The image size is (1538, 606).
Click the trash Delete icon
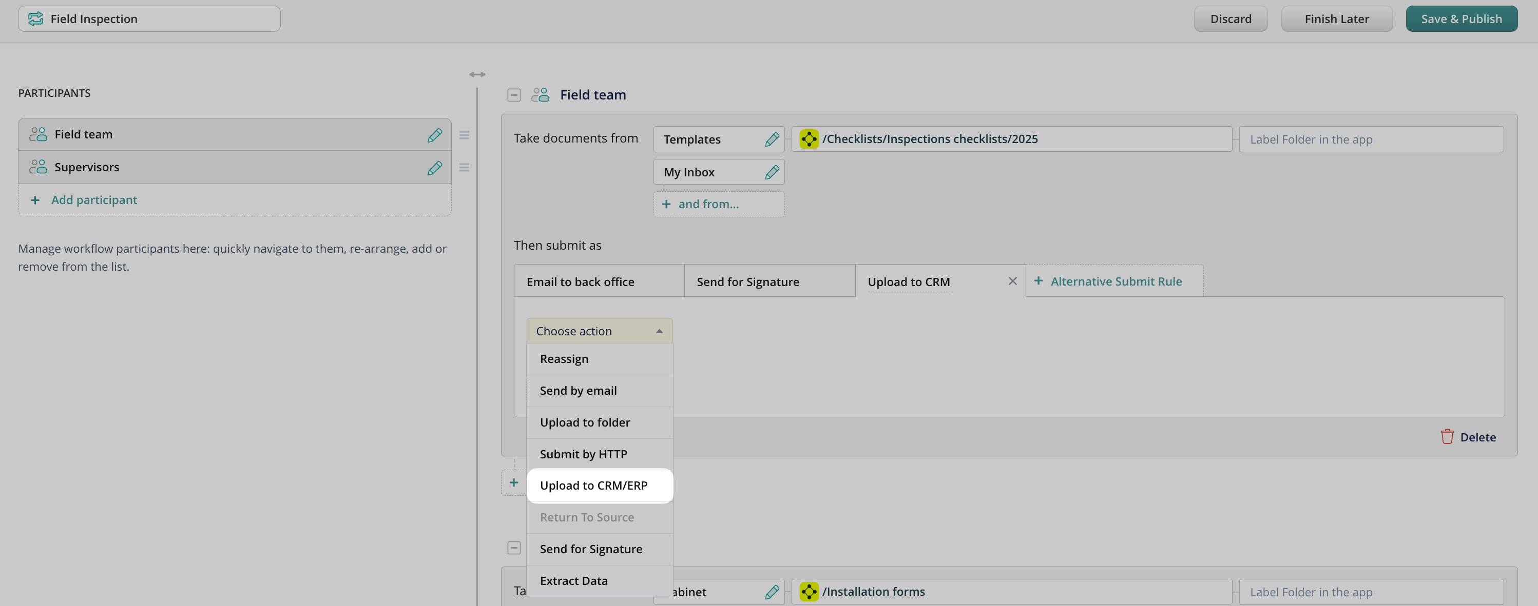[1447, 437]
